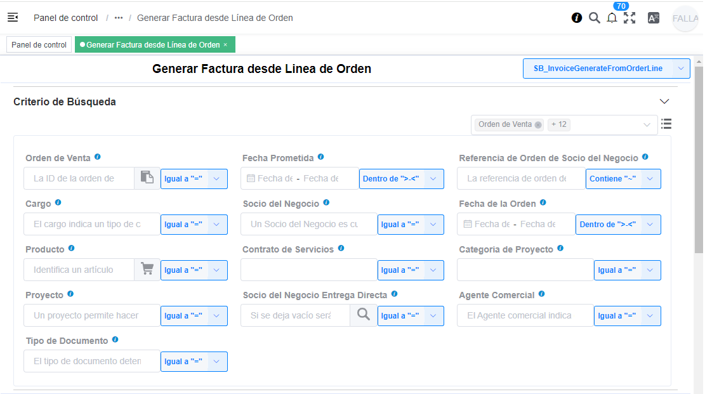
Task: Collapse the Criterio de Búsqueda section
Action: point(664,101)
